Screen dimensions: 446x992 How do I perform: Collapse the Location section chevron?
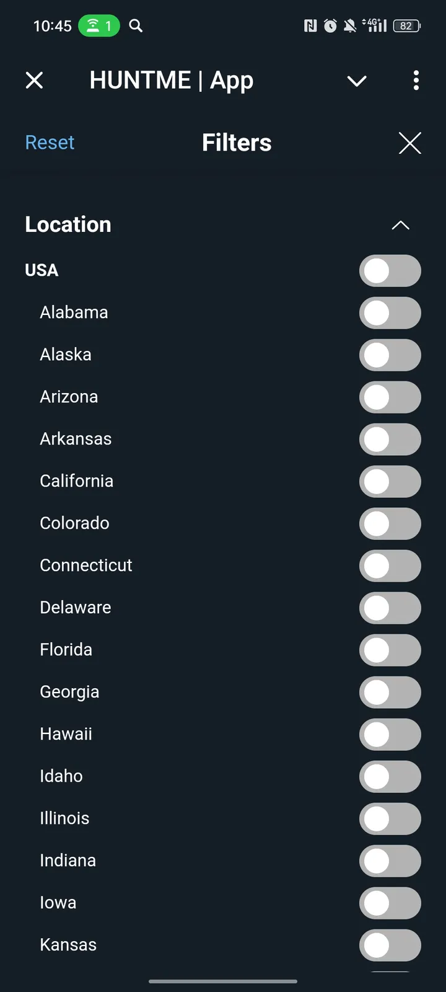pyautogui.click(x=401, y=225)
